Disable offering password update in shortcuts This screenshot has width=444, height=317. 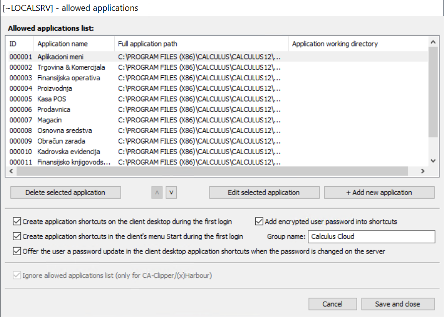[x=17, y=252]
